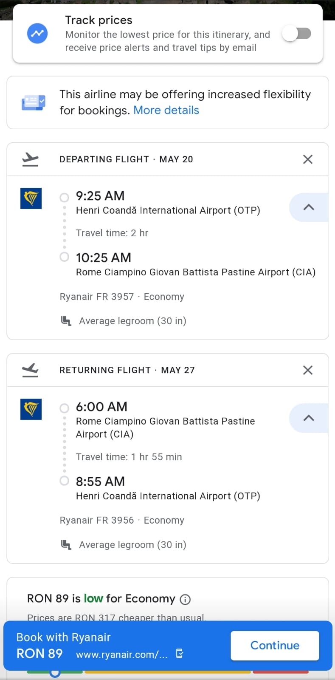
Task: Click the returning flight landing plane icon
Action: 30,370
